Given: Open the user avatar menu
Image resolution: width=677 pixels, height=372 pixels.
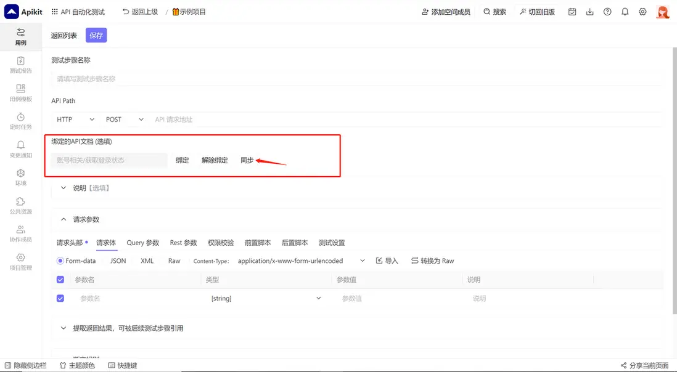Looking at the screenshot, I should pos(663,12).
